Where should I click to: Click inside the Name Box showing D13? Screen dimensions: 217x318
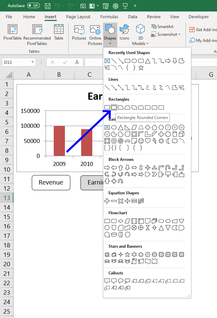click(16, 62)
